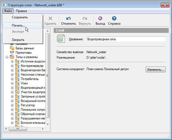Select the Заливки tree item

21,44
